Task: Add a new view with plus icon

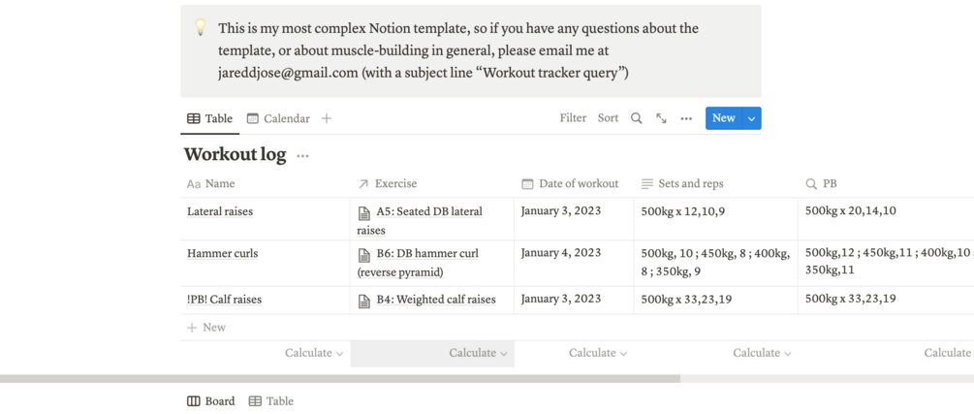Action: point(327,118)
